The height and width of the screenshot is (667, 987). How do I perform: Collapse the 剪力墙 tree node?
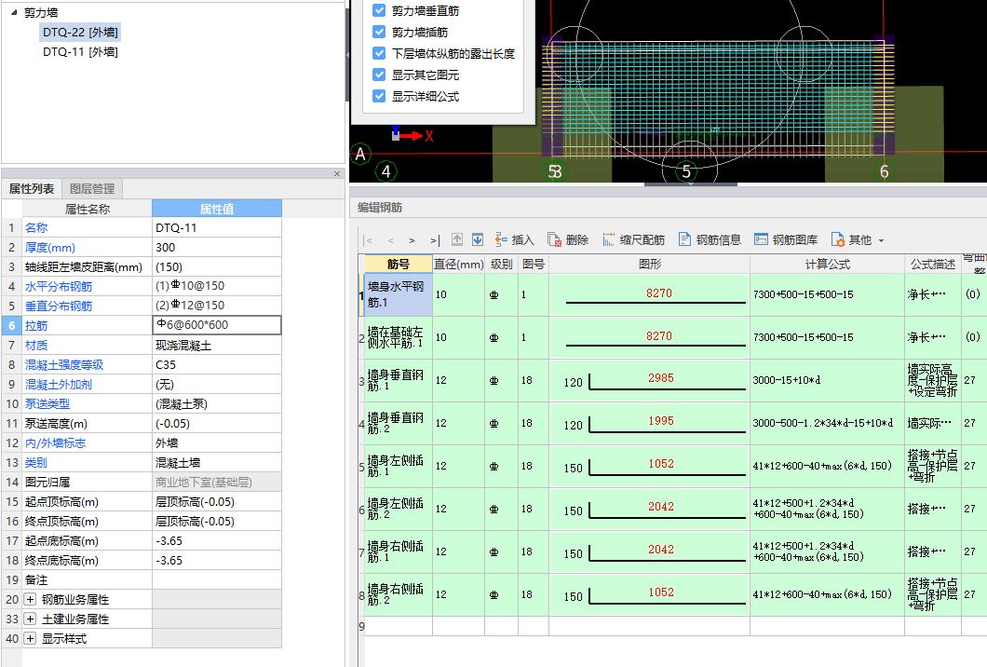click(x=15, y=12)
